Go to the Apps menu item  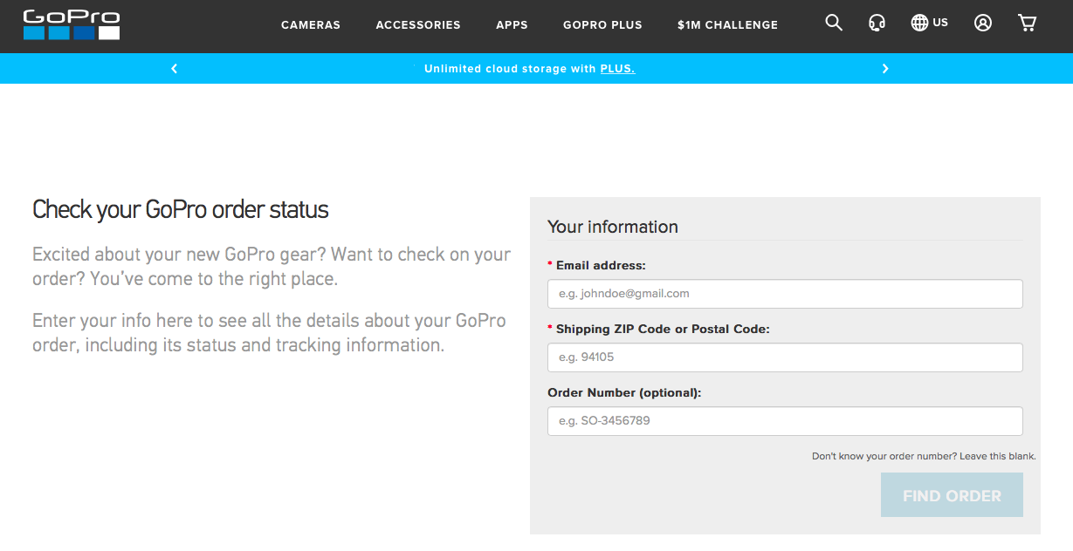[x=512, y=24]
